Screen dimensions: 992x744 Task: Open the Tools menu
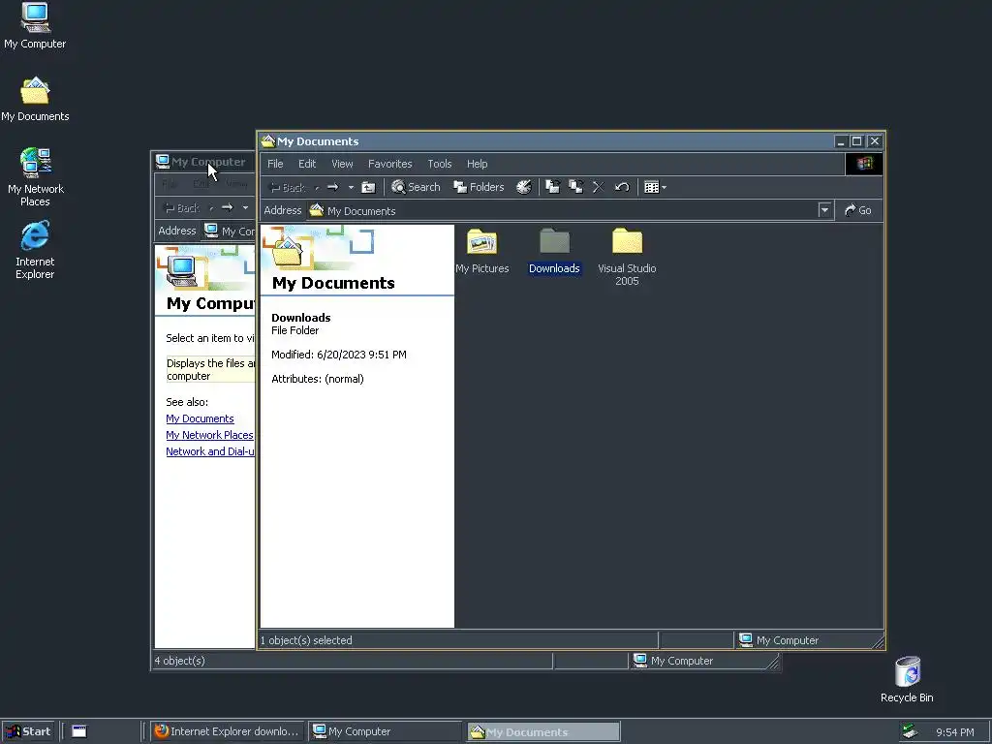(x=440, y=164)
